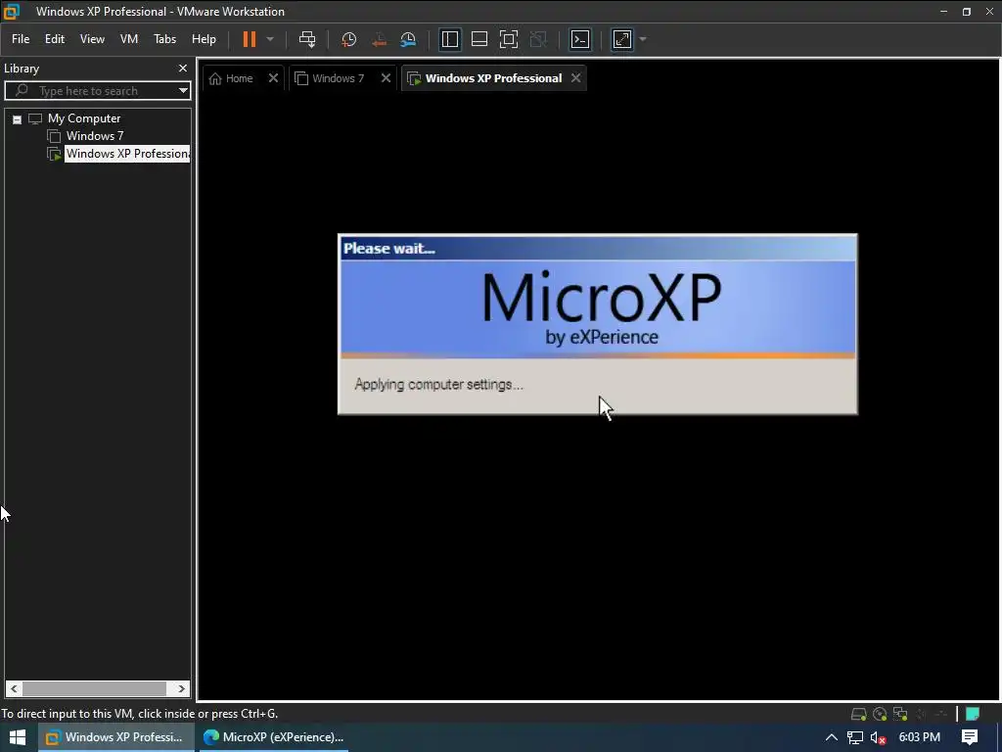Open the Windows Start button

click(18, 737)
